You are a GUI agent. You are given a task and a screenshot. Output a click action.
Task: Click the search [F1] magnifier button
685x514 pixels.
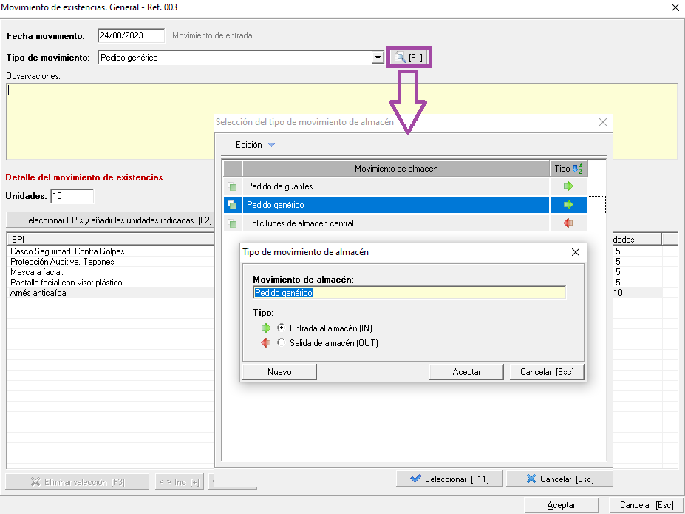click(x=409, y=57)
